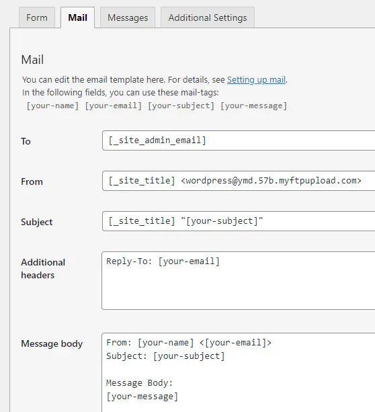
Task: Click the To field label
Action: click(x=26, y=141)
